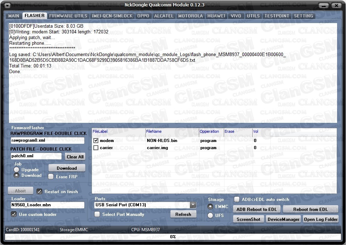
Task: Click the Vol column header
Action: tap(262, 131)
